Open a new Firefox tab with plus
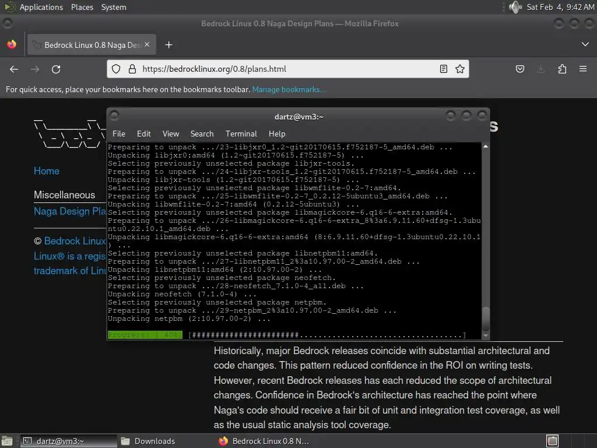This screenshot has width=597, height=448. (x=168, y=45)
